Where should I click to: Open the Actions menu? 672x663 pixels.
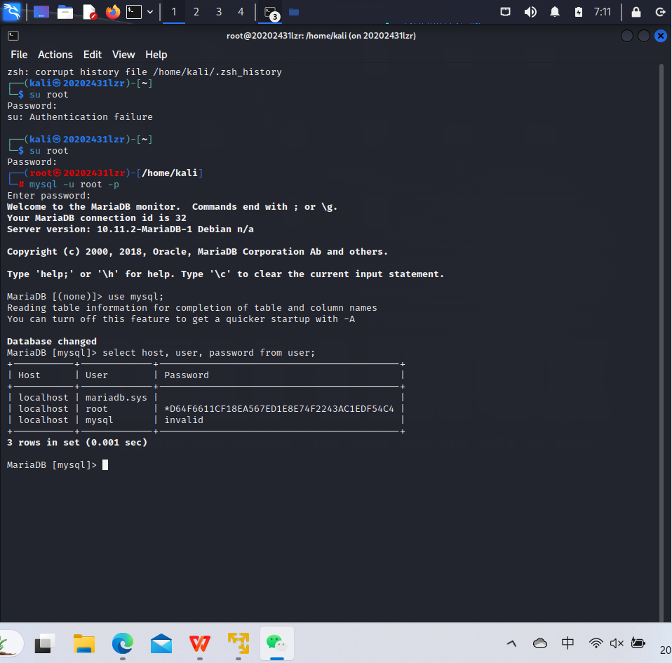(x=55, y=55)
